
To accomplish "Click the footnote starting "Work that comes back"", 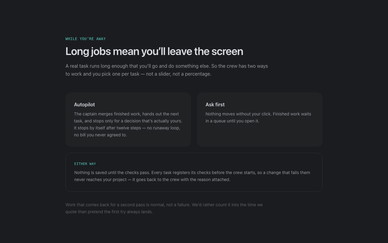I will [x=164, y=208].
